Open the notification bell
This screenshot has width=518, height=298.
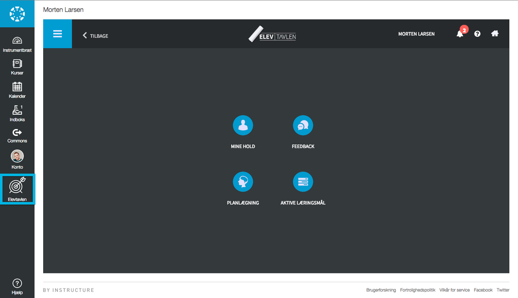[x=460, y=34]
